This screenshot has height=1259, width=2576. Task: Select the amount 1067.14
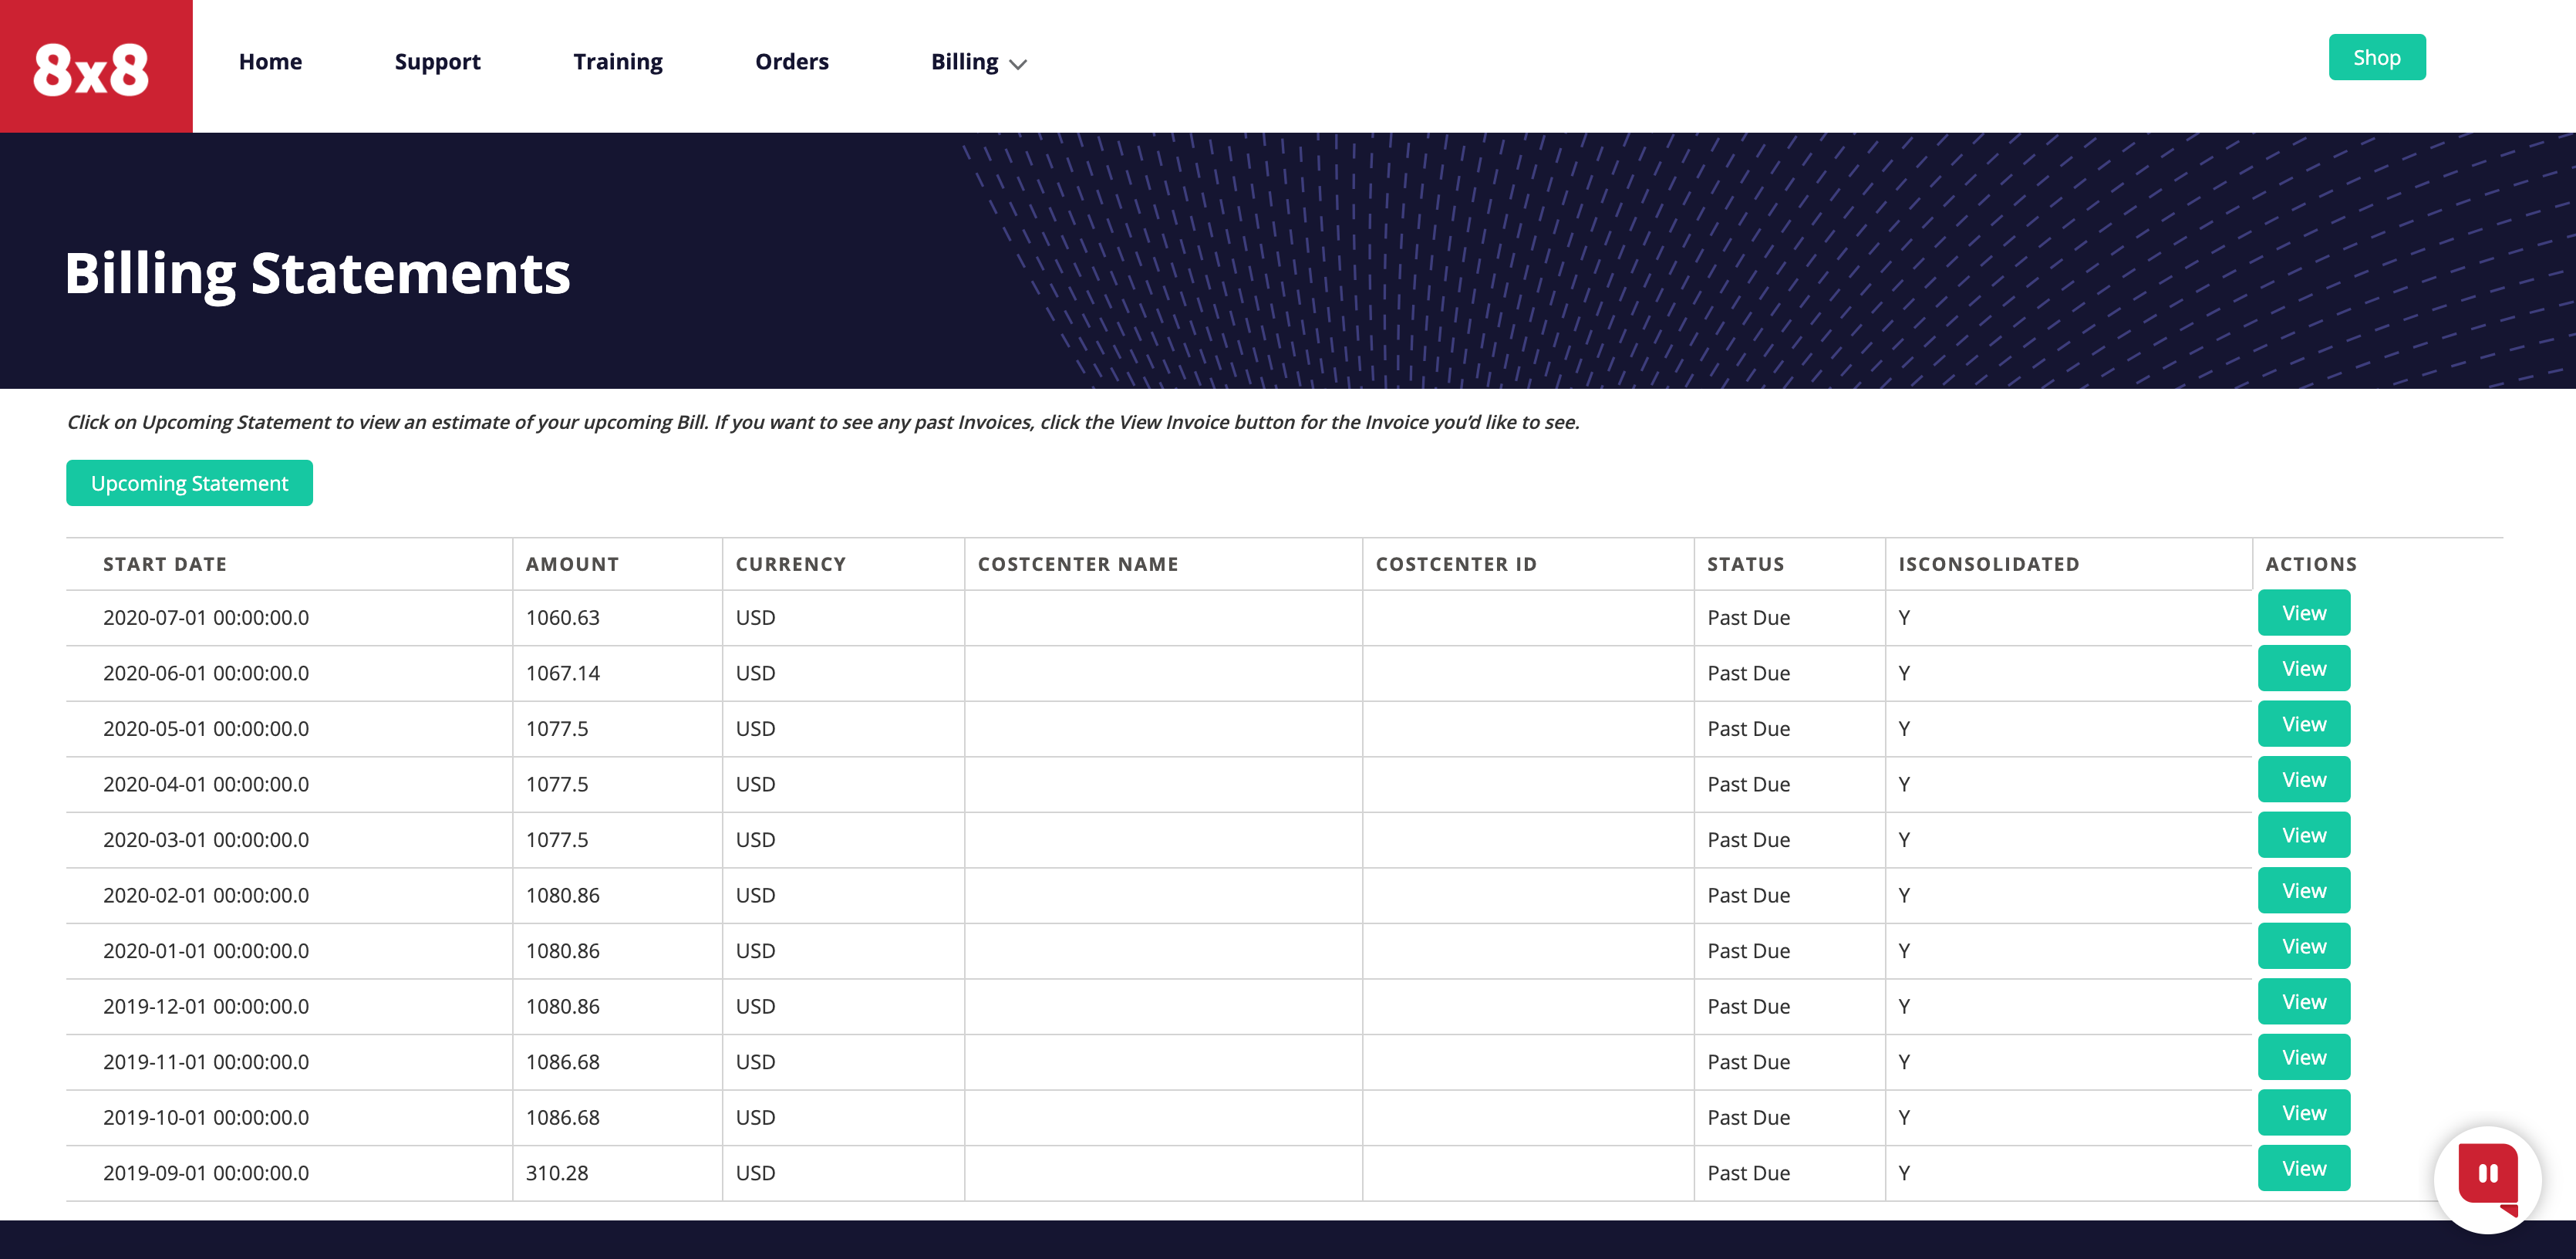click(563, 673)
